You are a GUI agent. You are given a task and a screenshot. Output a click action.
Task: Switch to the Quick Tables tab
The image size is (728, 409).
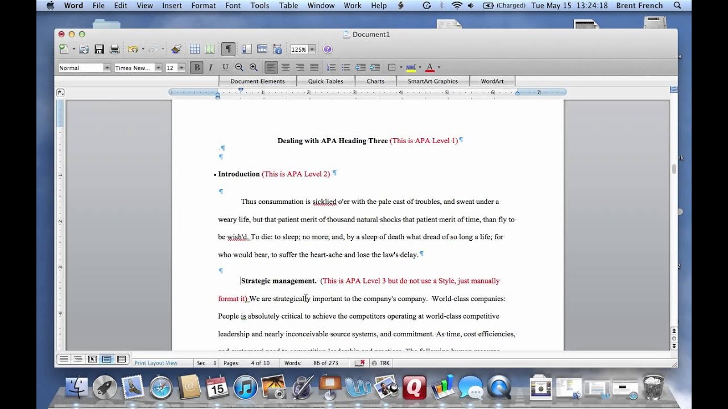[326, 81]
